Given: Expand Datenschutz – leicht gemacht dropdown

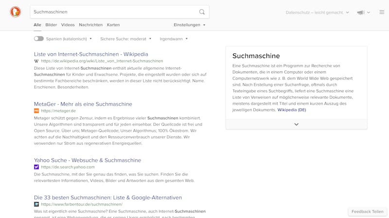Looking at the screenshot, I should [x=318, y=13].
